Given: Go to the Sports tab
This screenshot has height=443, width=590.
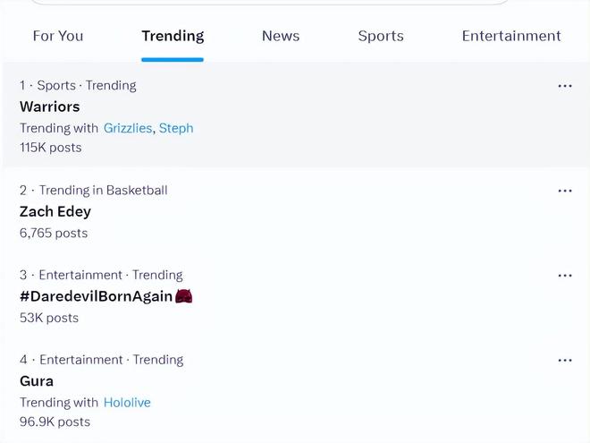Looking at the screenshot, I should (381, 36).
